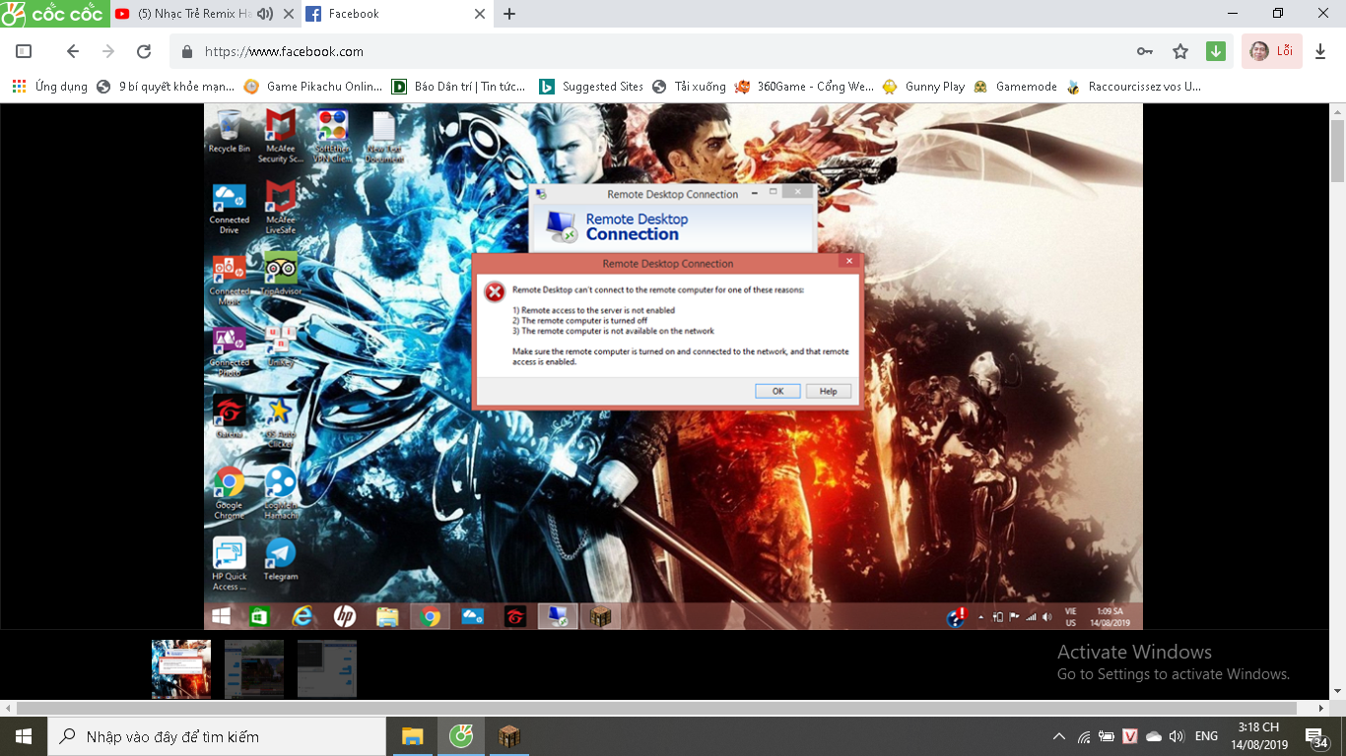Show browser downloads arrow at toolbar end
This screenshot has width=1346, height=756.
click(1321, 51)
